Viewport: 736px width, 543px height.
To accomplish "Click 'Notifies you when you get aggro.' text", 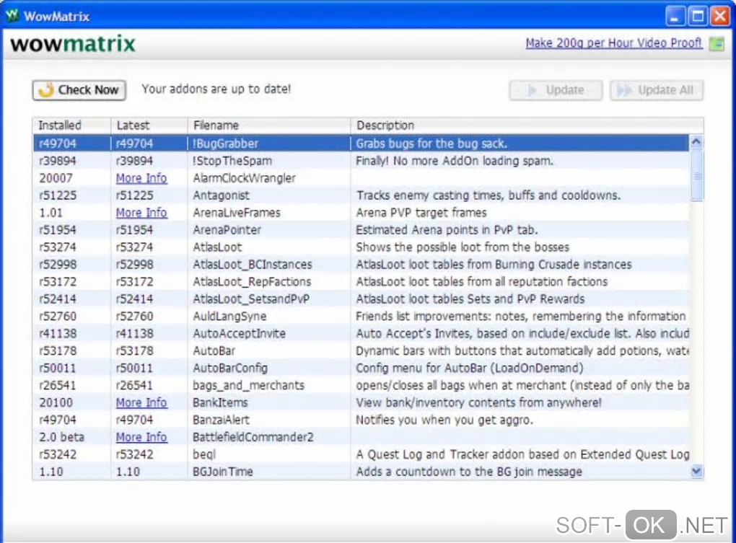I will 444,420.
